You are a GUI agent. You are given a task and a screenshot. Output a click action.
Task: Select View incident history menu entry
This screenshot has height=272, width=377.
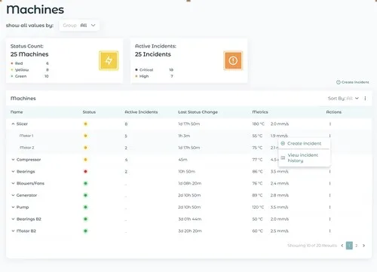click(304, 157)
